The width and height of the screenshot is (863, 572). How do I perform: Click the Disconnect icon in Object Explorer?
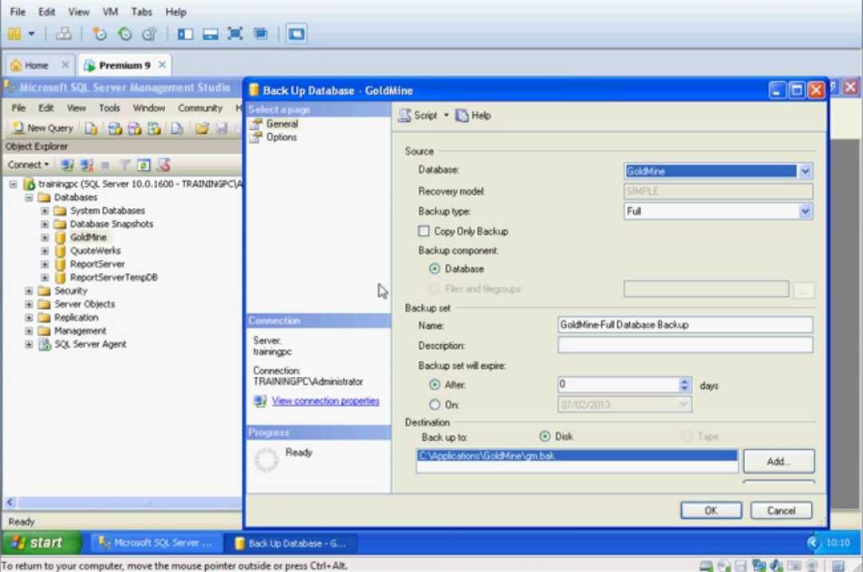coord(86,165)
